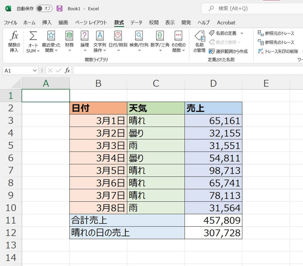This screenshot has height=266, width=303.
Task: Open the Recently Used functions star icon
Action: (x=51, y=36)
